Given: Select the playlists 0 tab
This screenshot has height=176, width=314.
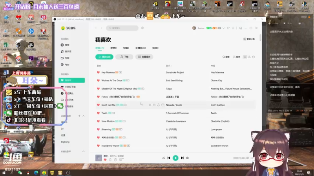Looking at the screenshot, I should click(x=113, y=48).
